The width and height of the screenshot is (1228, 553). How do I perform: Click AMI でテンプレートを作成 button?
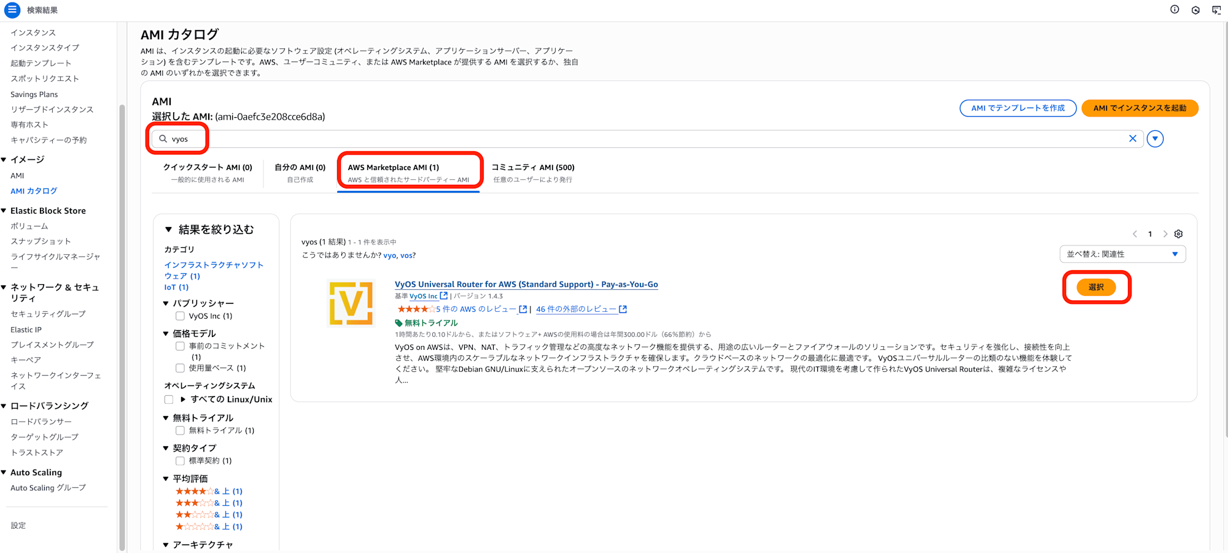(x=1018, y=108)
